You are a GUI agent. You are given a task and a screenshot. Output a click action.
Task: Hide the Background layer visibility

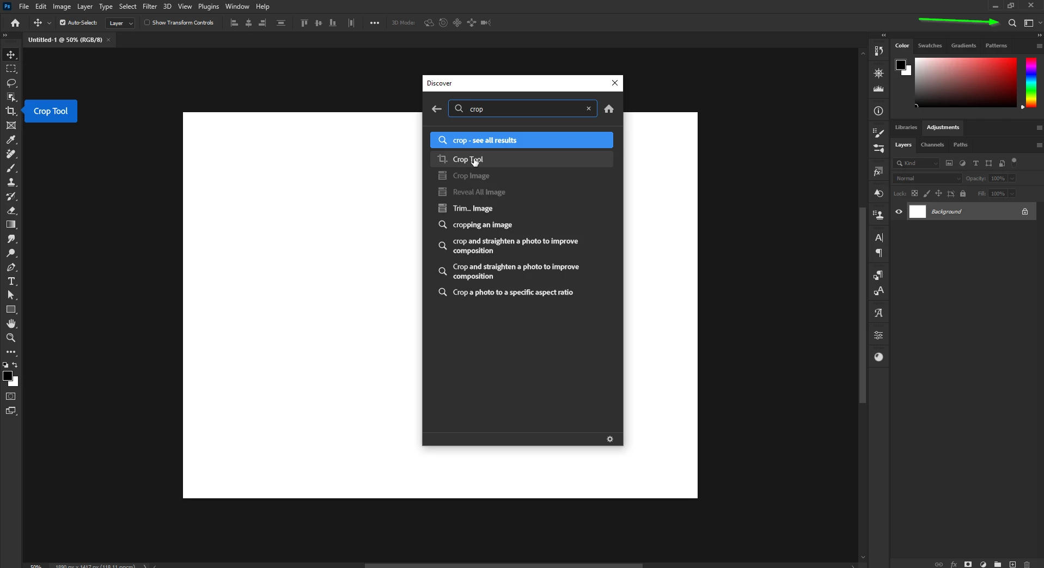(899, 212)
